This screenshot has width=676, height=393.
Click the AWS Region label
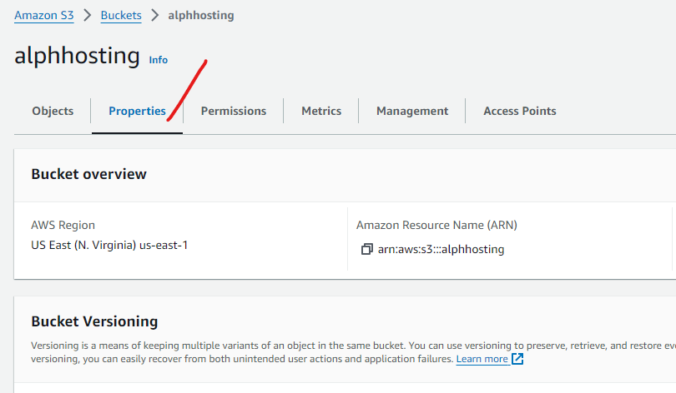[63, 225]
